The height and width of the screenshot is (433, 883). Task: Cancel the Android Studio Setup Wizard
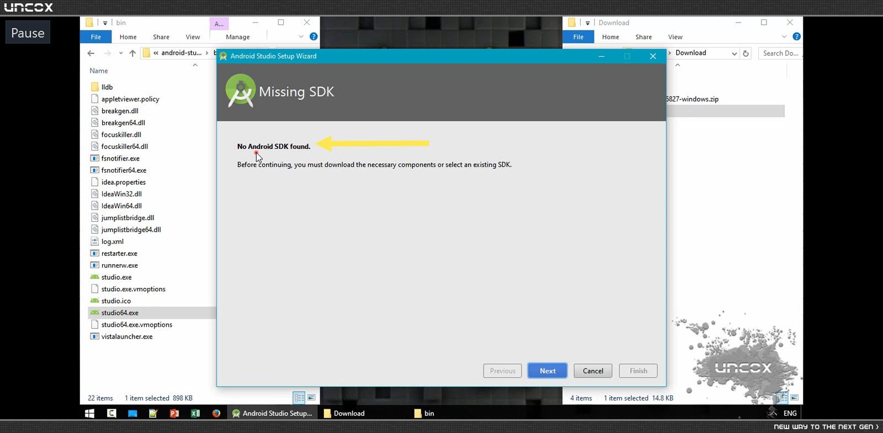pos(593,371)
